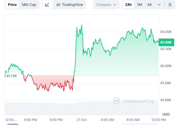Image resolution: width=176 pixels, height=125 pixels.
Task: Click the 81.72K opening price label
Action: [11, 76]
